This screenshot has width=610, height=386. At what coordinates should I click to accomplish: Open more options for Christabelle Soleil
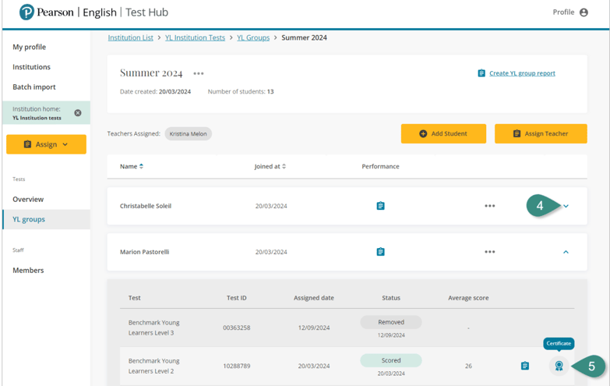[x=489, y=206]
